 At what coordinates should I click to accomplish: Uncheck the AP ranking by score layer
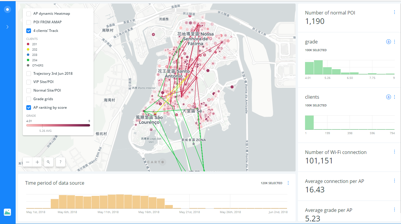click(x=29, y=108)
